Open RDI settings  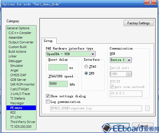pyautogui.click(x=13, y=113)
